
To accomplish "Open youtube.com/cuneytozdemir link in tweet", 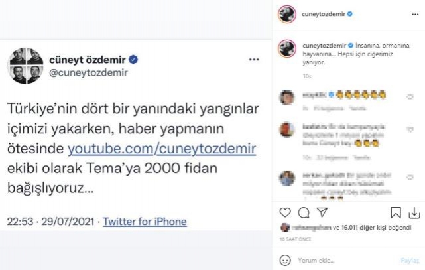I will [162, 149].
